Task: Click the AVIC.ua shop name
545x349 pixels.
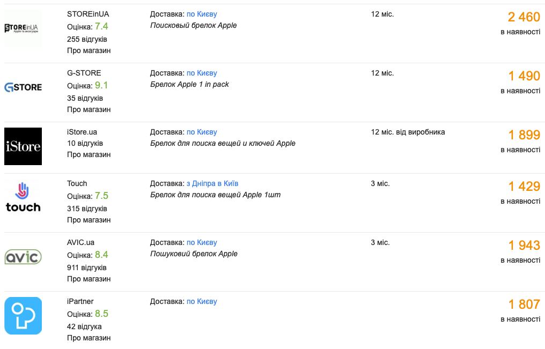Action: tap(80, 242)
